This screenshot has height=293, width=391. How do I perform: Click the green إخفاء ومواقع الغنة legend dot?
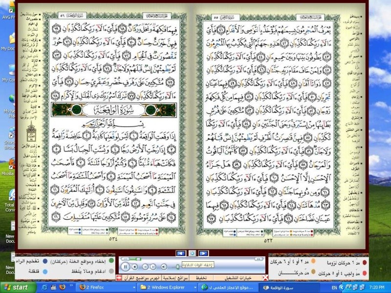tap(111, 261)
